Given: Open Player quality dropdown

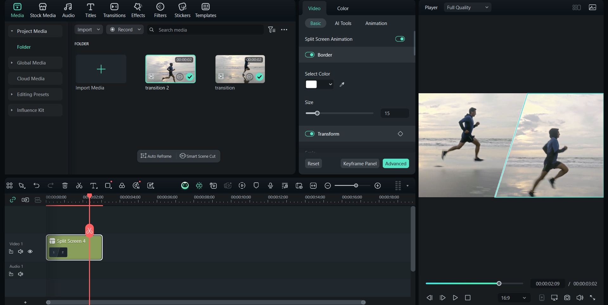Looking at the screenshot, I should (x=467, y=7).
